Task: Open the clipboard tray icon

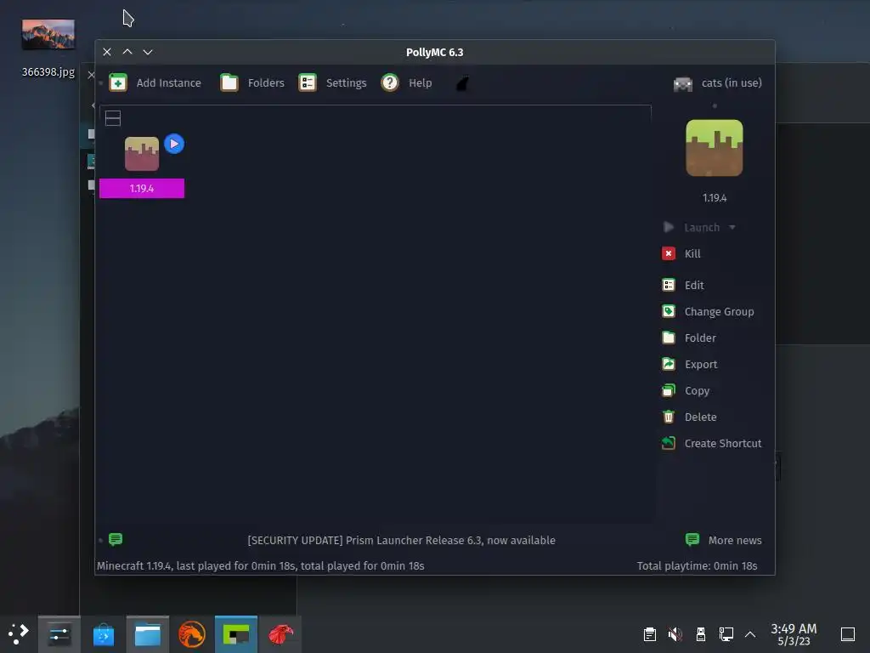Action: coord(650,634)
